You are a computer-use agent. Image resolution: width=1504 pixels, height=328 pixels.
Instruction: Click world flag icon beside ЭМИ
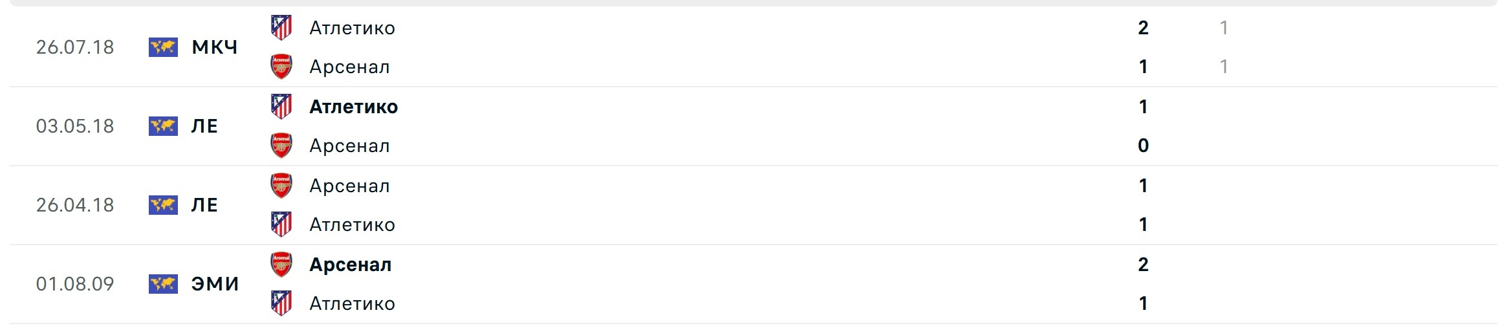[163, 284]
